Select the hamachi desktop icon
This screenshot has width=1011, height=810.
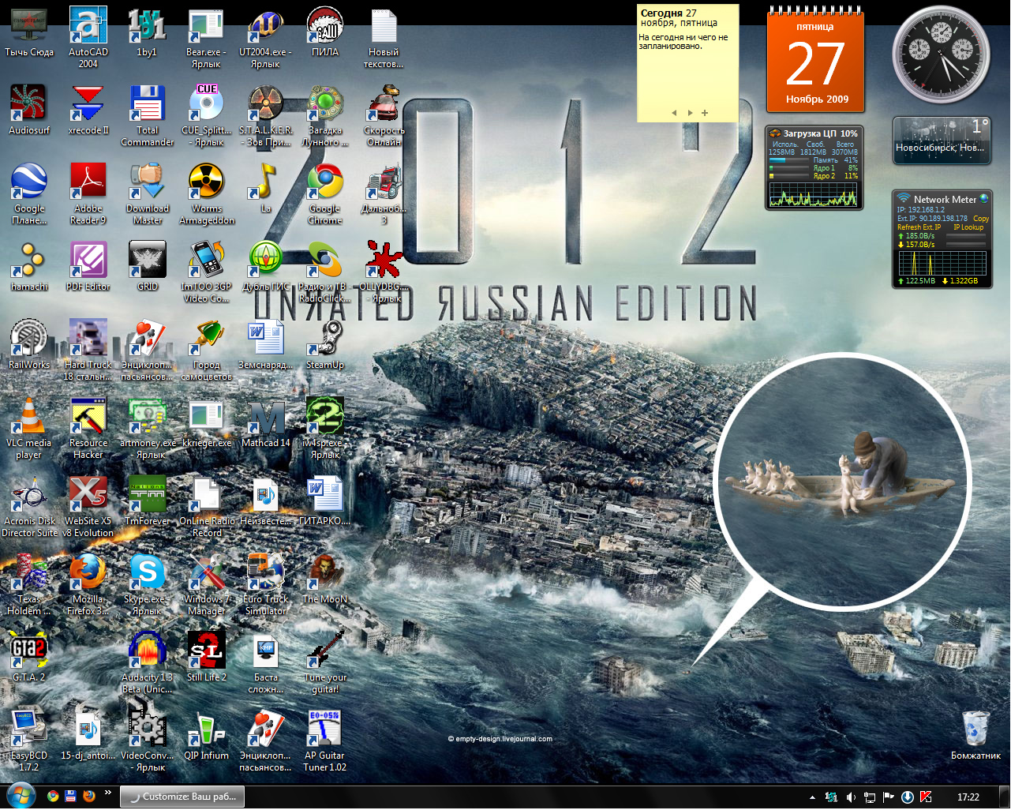click(29, 266)
